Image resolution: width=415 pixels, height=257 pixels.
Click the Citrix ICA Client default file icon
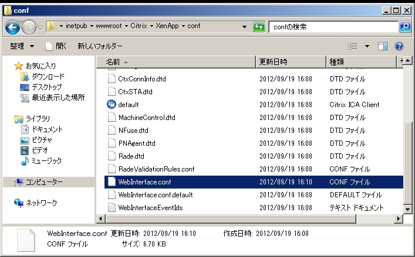click(x=113, y=105)
